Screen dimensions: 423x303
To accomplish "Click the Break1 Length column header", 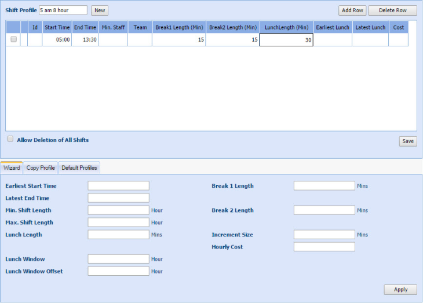I will coord(178,27).
